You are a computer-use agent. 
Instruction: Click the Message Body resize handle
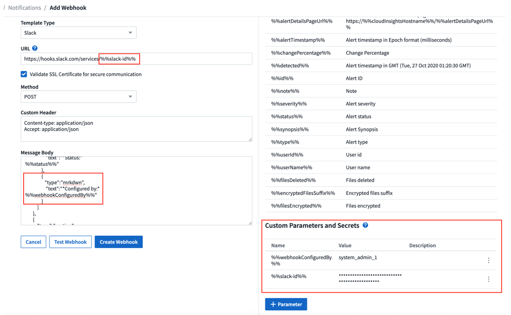pos(250,223)
